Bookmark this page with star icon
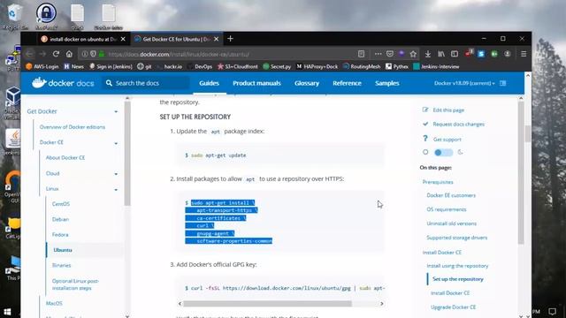The width and height of the screenshot is (566, 318). pos(413,54)
